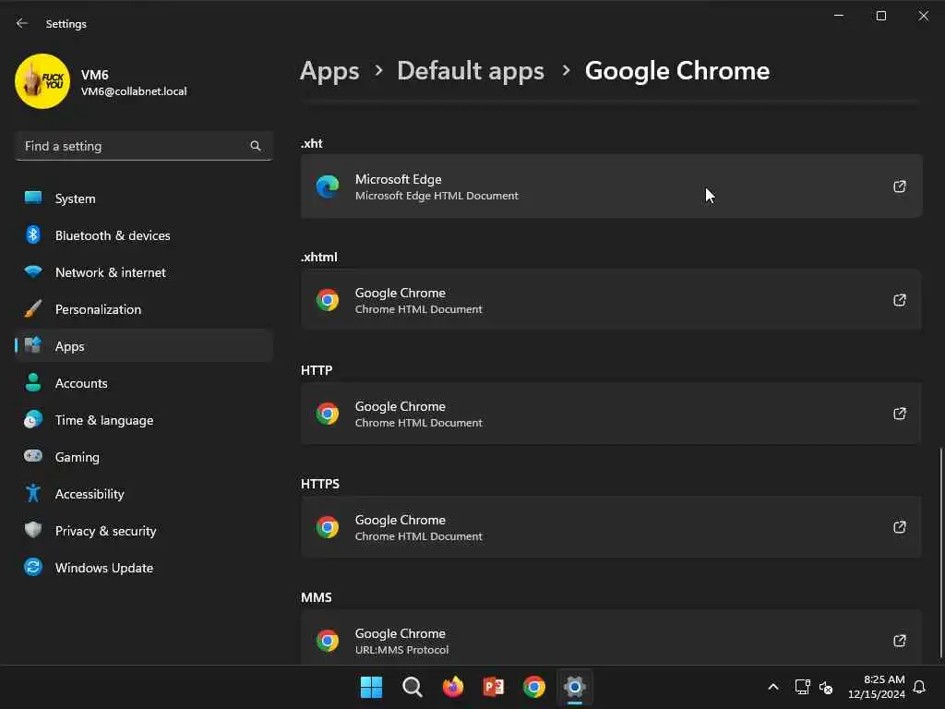Open PowerPoint from the taskbar
945x709 pixels.
[x=494, y=687]
